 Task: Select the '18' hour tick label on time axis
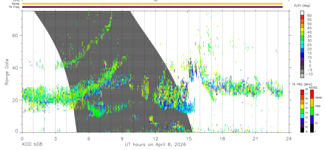222,139
